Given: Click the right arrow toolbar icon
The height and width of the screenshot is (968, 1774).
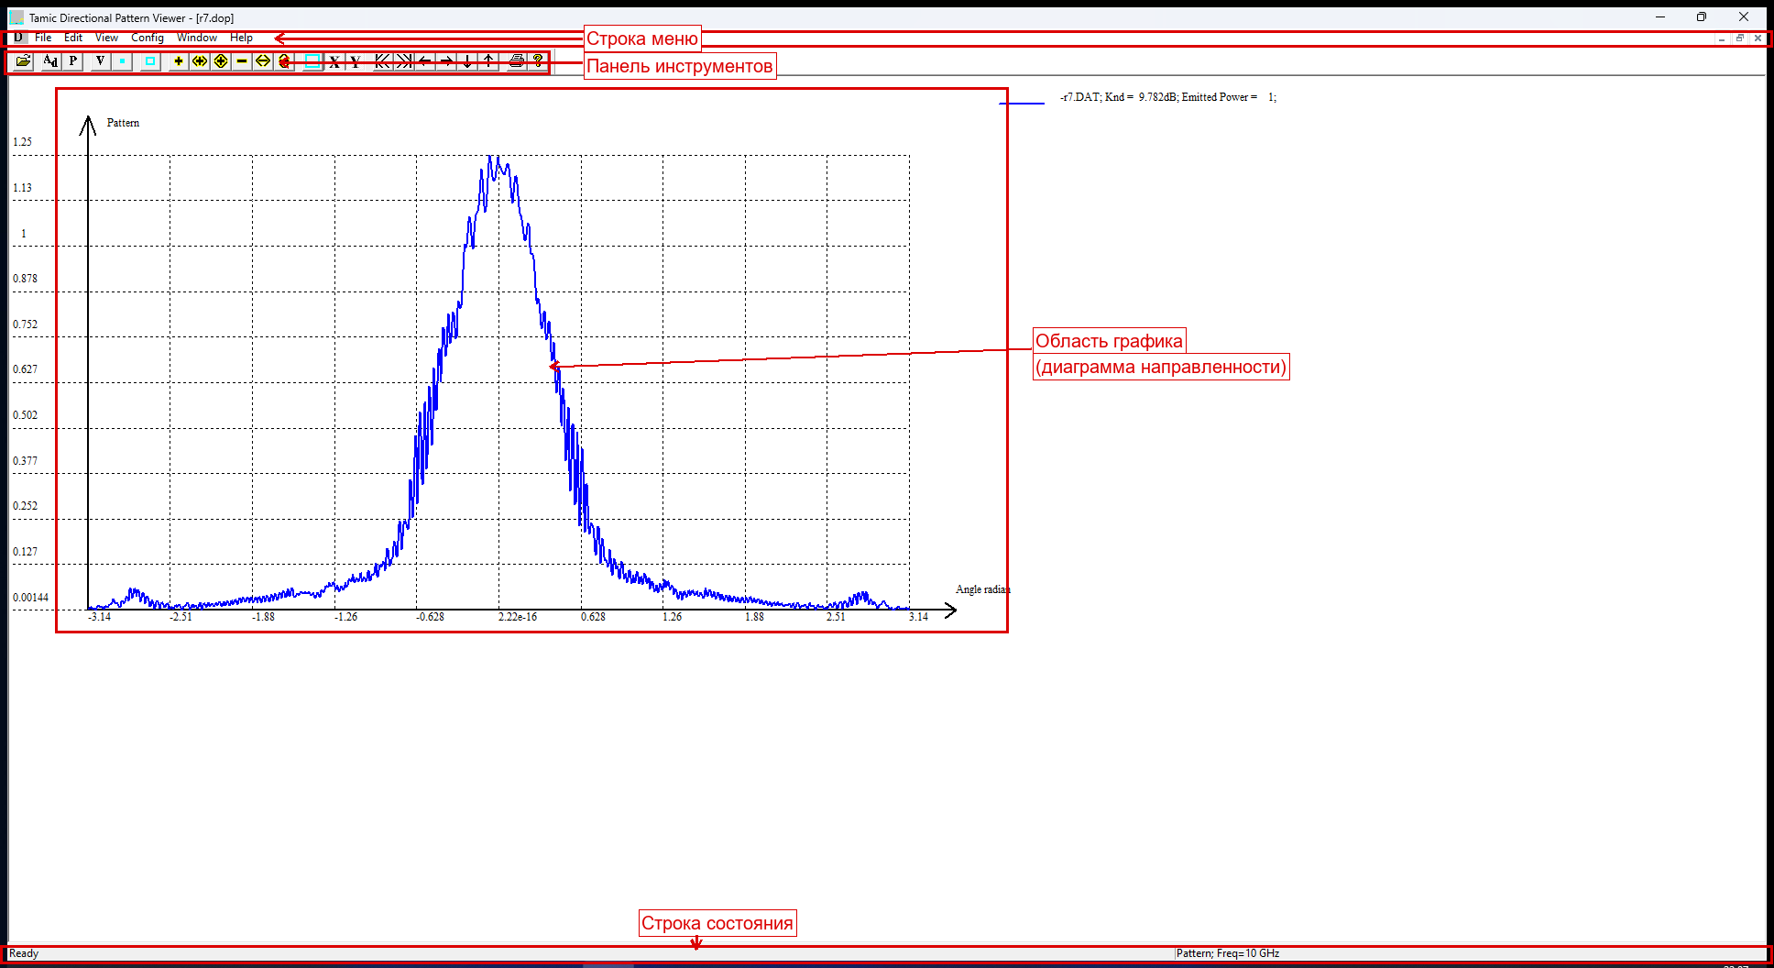Looking at the screenshot, I should tap(446, 61).
